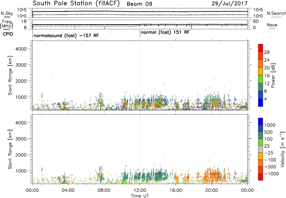Viewport: 286px width, 198px height.
Task: Click the red power echoes near 10:15
Action: (x=124, y=105)
